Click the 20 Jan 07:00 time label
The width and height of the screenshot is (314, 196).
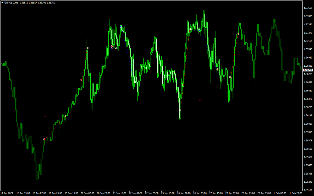coord(87,193)
